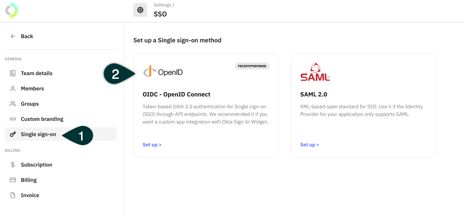Click the app logo in top-left corner
464x216 pixels.
click(12, 10)
